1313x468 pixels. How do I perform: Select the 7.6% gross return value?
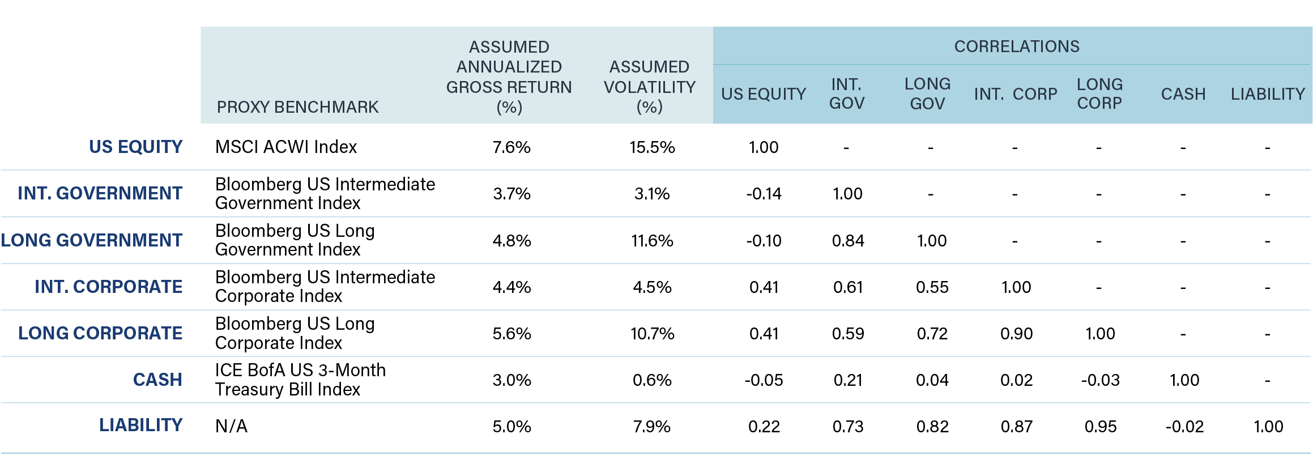[x=511, y=147]
